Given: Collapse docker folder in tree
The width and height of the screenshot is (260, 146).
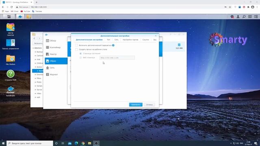Looking at the screenshot, I should 35,67.
